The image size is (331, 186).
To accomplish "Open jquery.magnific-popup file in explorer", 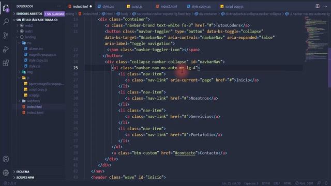I will [x=46, y=84].
